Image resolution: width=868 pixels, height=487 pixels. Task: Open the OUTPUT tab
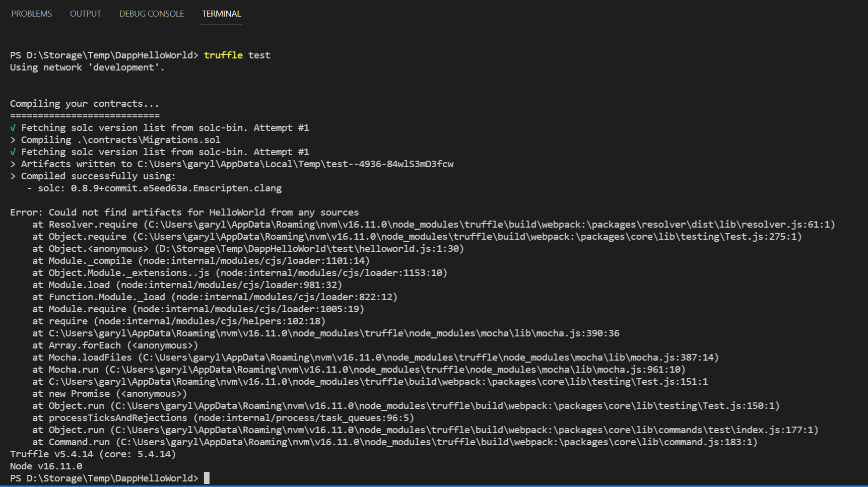(x=86, y=14)
